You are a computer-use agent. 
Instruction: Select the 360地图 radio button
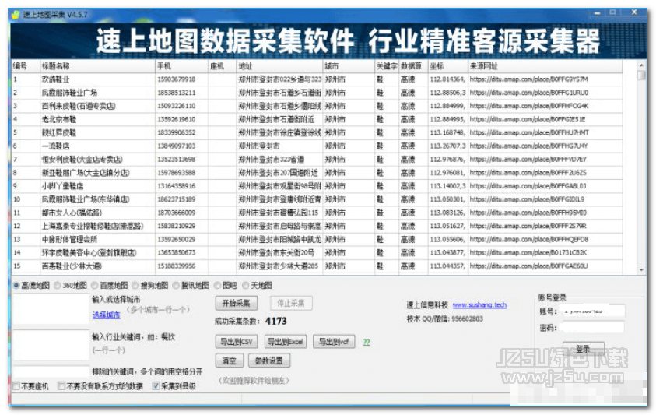(58, 286)
